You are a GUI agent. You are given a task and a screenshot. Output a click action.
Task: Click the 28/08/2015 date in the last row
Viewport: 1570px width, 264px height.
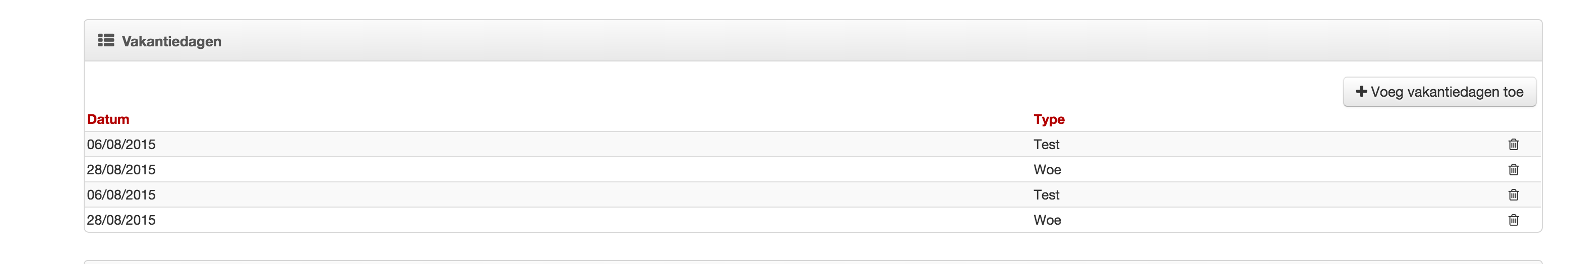click(x=120, y=220)
